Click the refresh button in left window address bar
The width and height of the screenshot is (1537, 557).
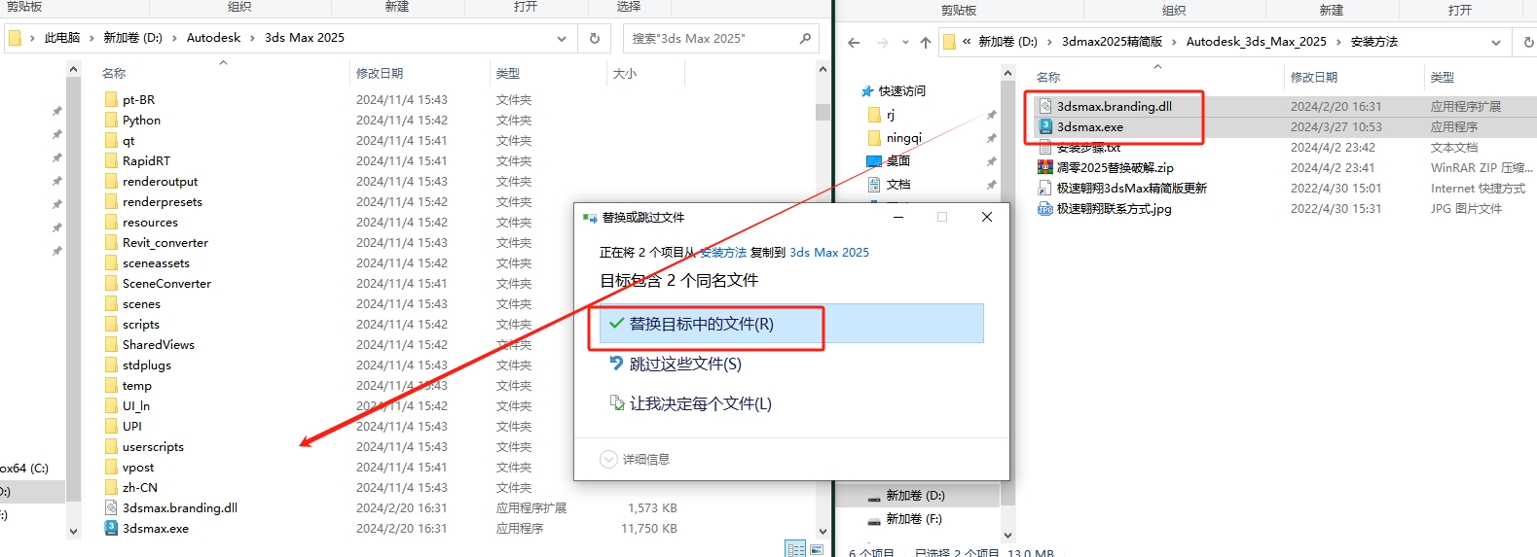(594, 38)
